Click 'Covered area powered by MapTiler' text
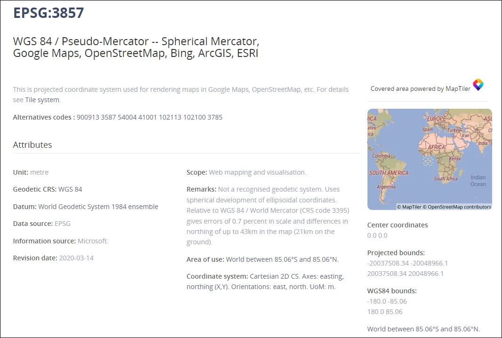502x338 pixels. (x=420, y=89)
